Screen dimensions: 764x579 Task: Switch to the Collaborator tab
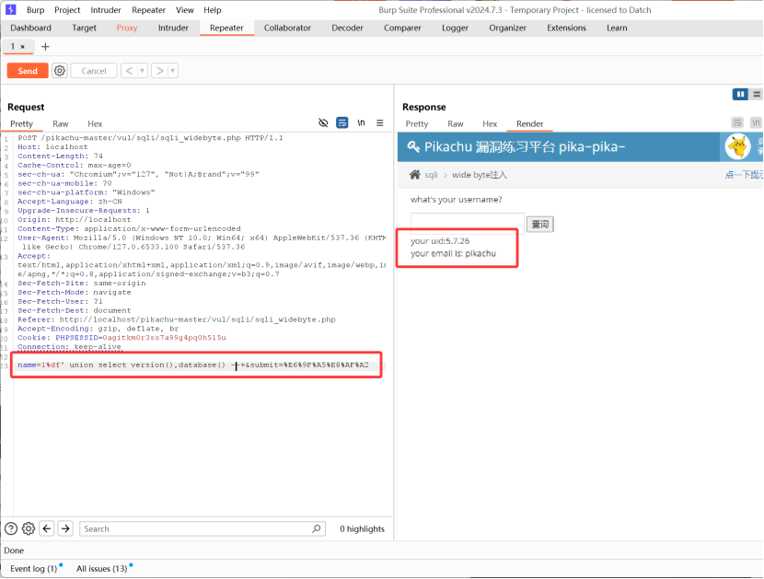click(x=287, y=28)
